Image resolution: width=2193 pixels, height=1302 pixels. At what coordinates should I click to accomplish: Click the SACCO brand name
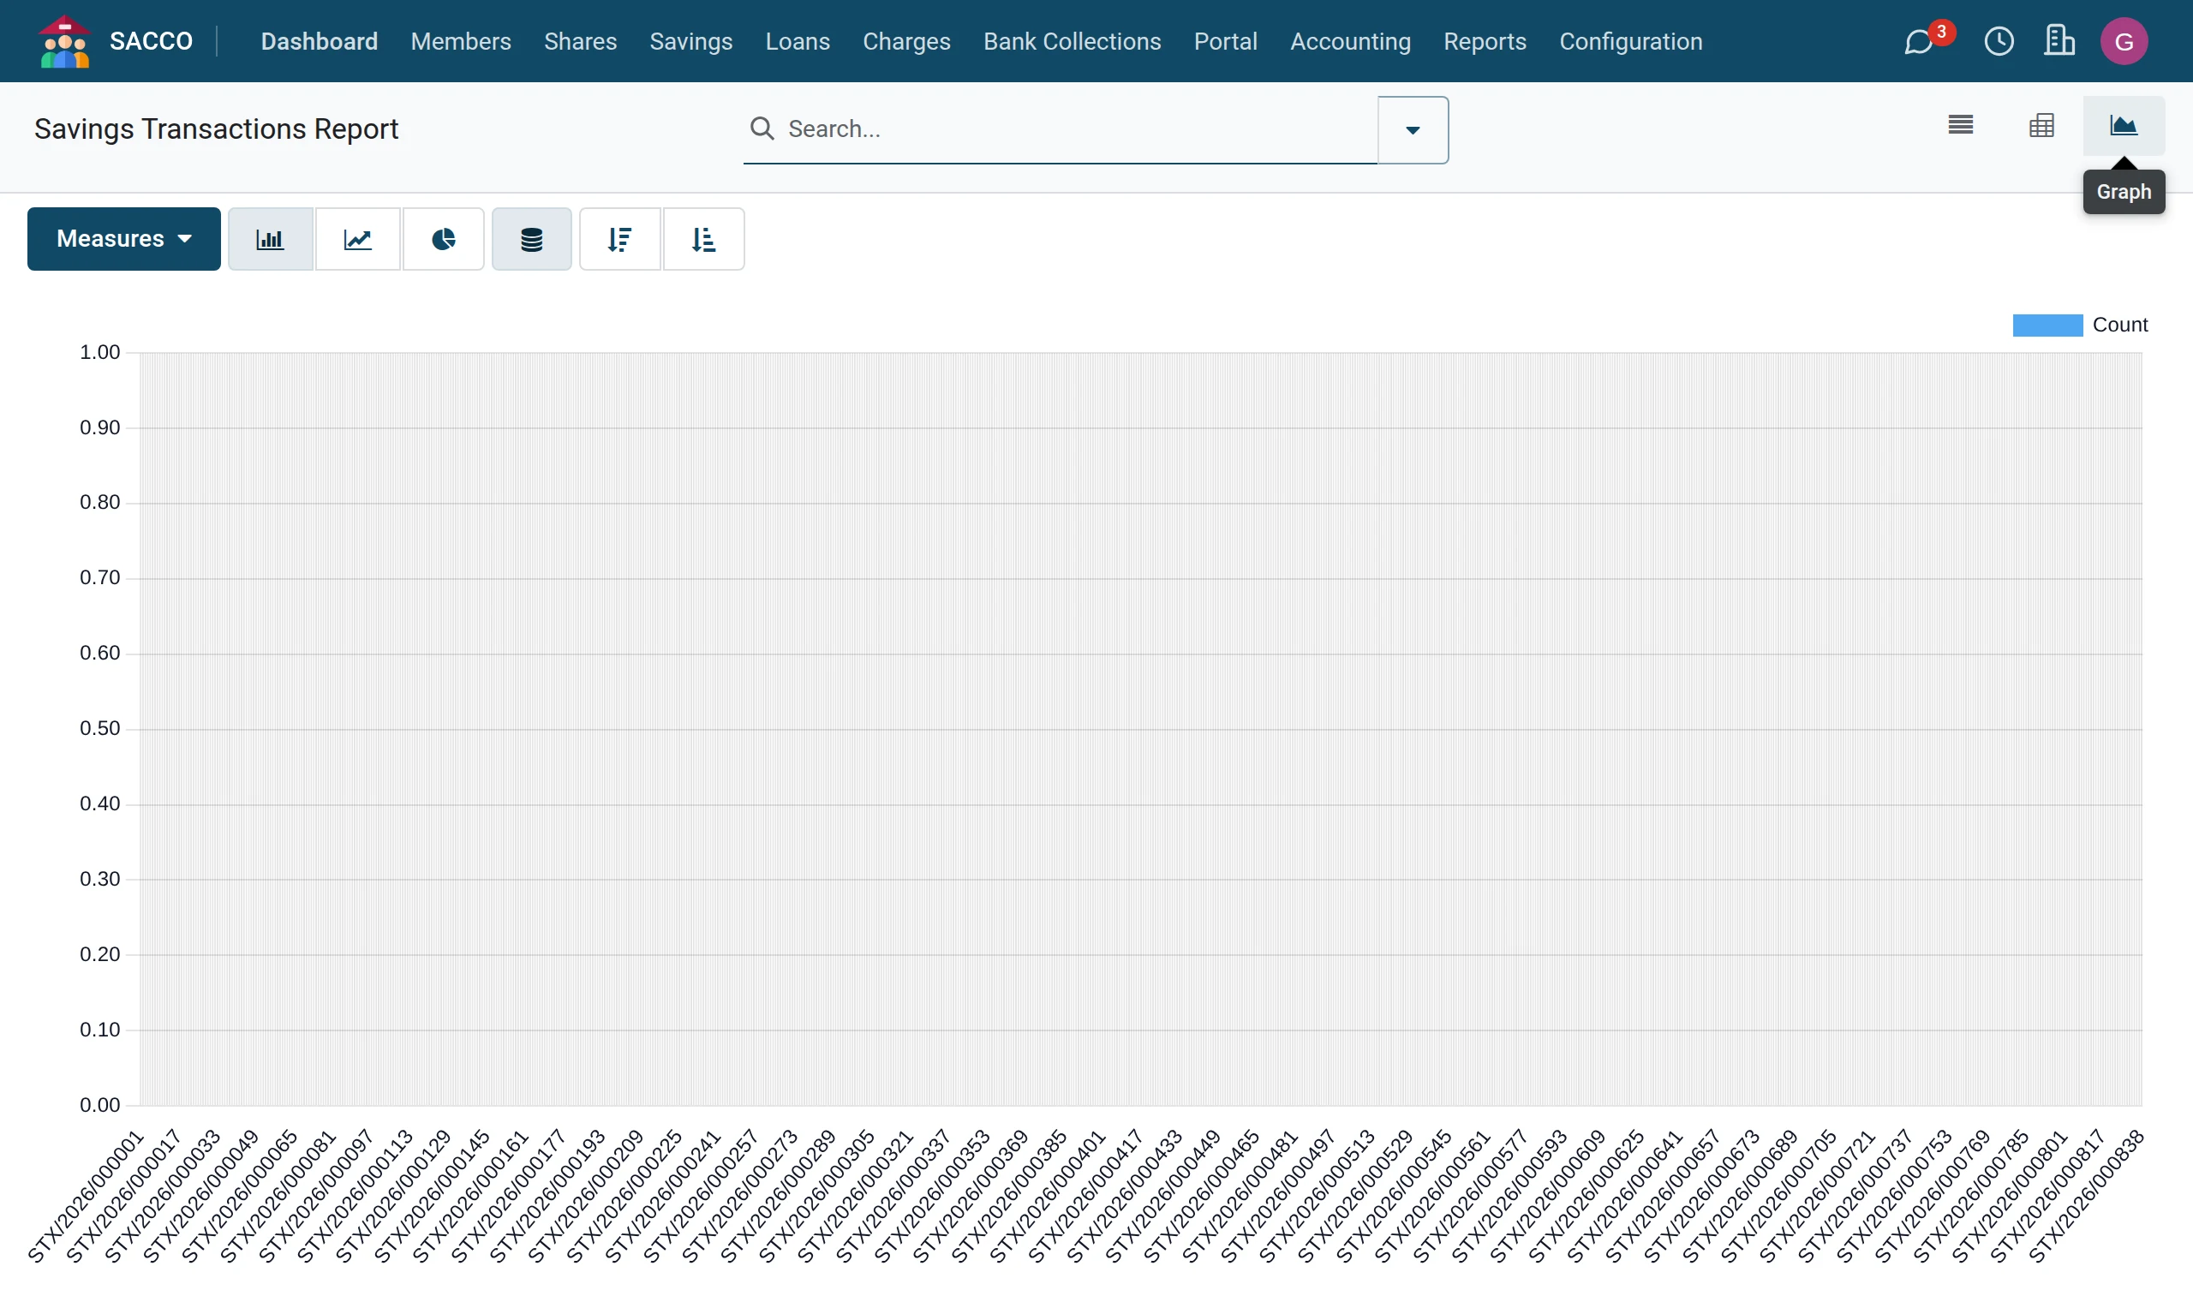[151, 41]
